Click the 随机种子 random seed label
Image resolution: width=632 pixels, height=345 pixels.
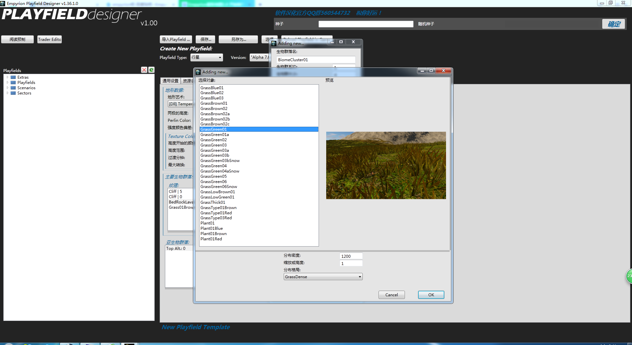coord(426,24)
